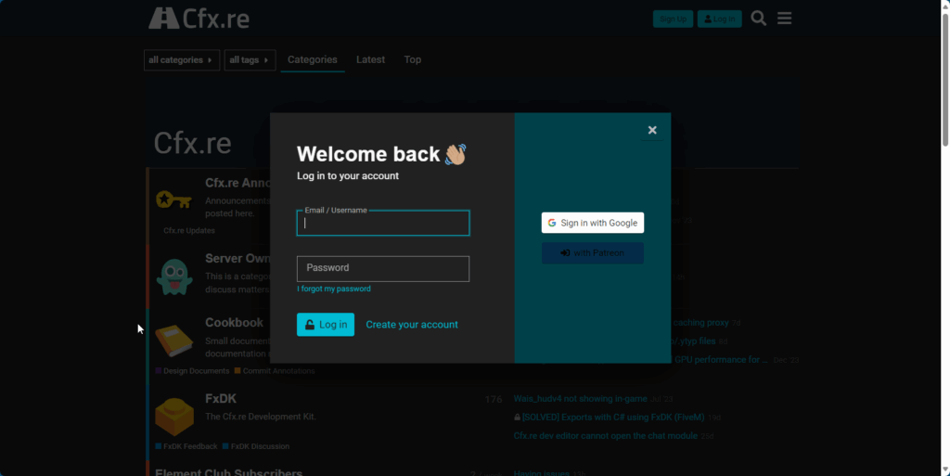950x476 pixels.
Task: Open topic Wais_hudv4 not showing in-game
Action: [x=581, y=398]
